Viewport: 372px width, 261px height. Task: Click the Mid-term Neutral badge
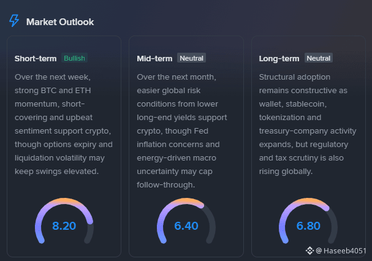(x=191, y=58)
